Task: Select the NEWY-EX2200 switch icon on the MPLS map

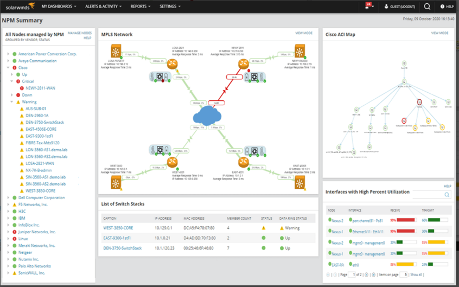Action: (x=299, y=51)
